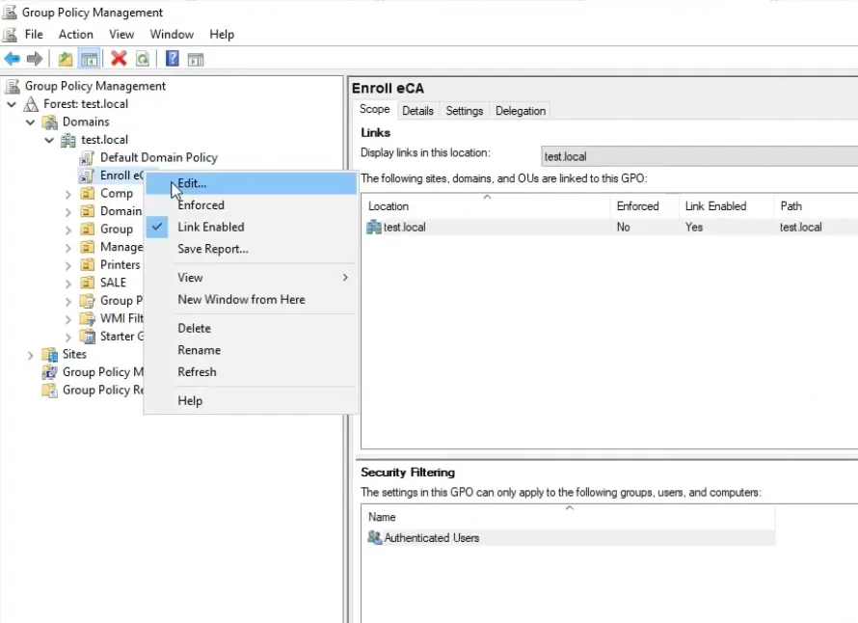This screenshot has height=623, width=858.
Task: Expand the WMI Filters node
Action: (67, 319)
